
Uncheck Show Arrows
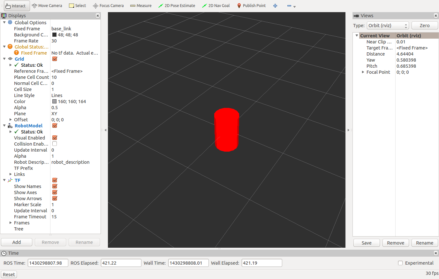click(x=55, y=198)
